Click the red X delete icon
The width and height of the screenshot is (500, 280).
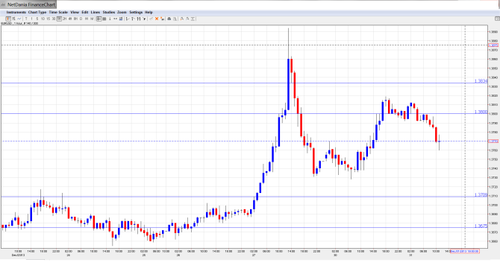coord(157,19)
